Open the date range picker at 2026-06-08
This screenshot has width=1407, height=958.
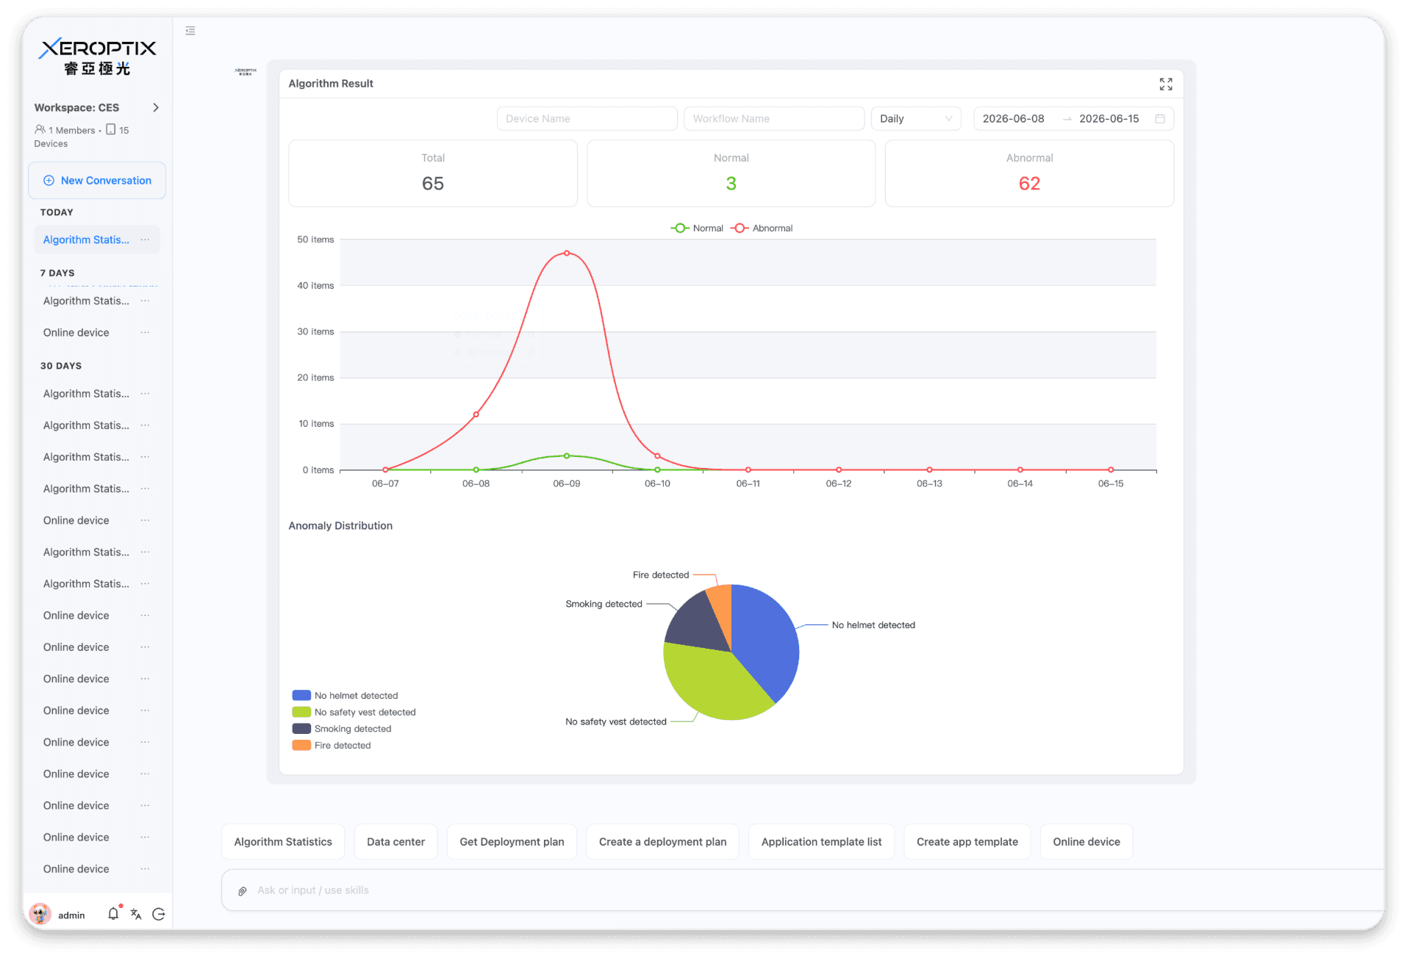pos(1014,119)
